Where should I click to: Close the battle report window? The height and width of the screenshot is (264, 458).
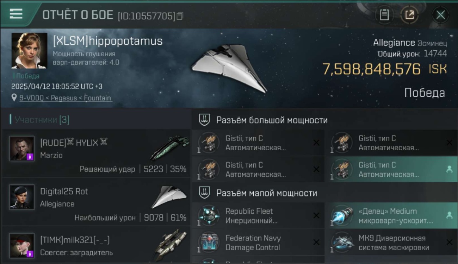click(440, 15)
